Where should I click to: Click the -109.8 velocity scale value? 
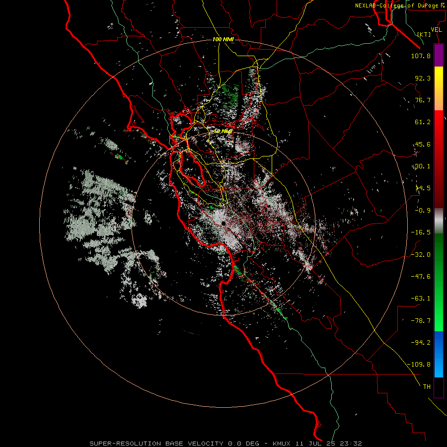(419, 365)
